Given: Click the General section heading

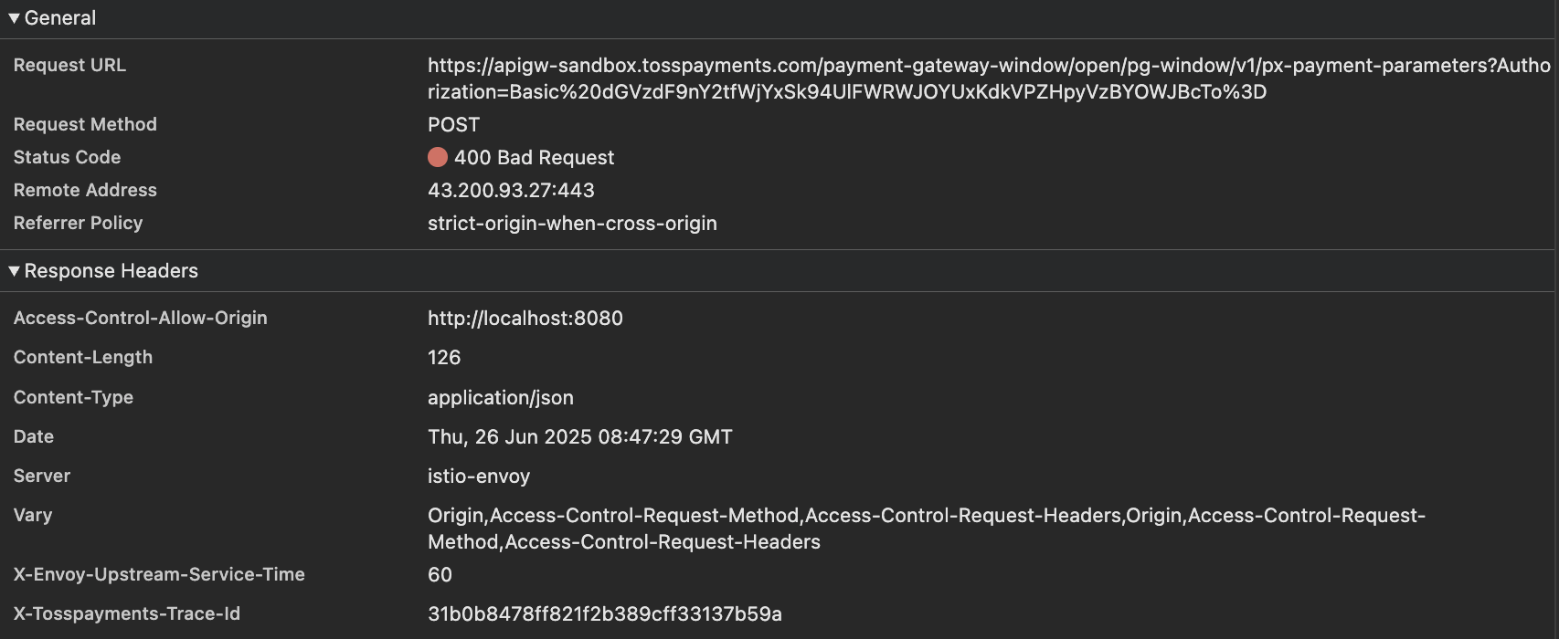Looking at the screenshot, I should (60, 18).
